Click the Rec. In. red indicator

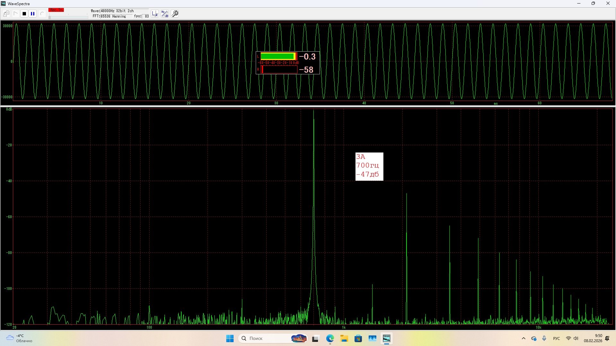coord(56,10)
